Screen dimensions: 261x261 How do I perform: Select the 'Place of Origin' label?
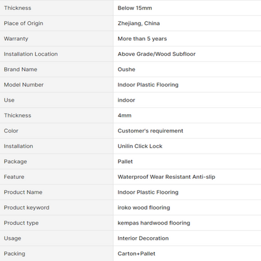[23, 23]
